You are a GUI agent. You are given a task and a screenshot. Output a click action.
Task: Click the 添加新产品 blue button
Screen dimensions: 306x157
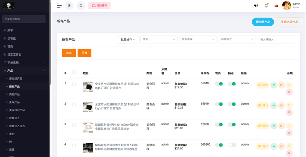click(263, 22)
